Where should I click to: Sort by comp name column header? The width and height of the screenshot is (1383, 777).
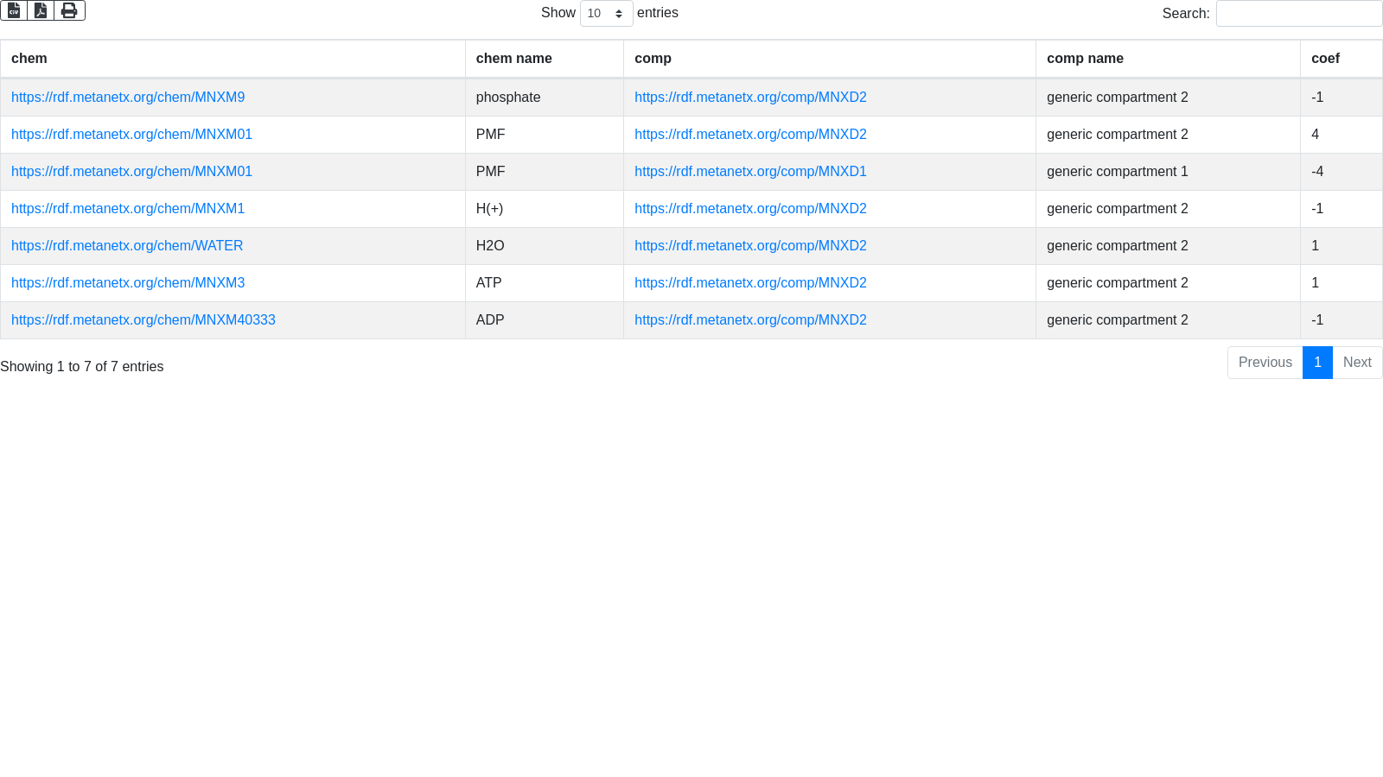click(x=1085, y=59)
